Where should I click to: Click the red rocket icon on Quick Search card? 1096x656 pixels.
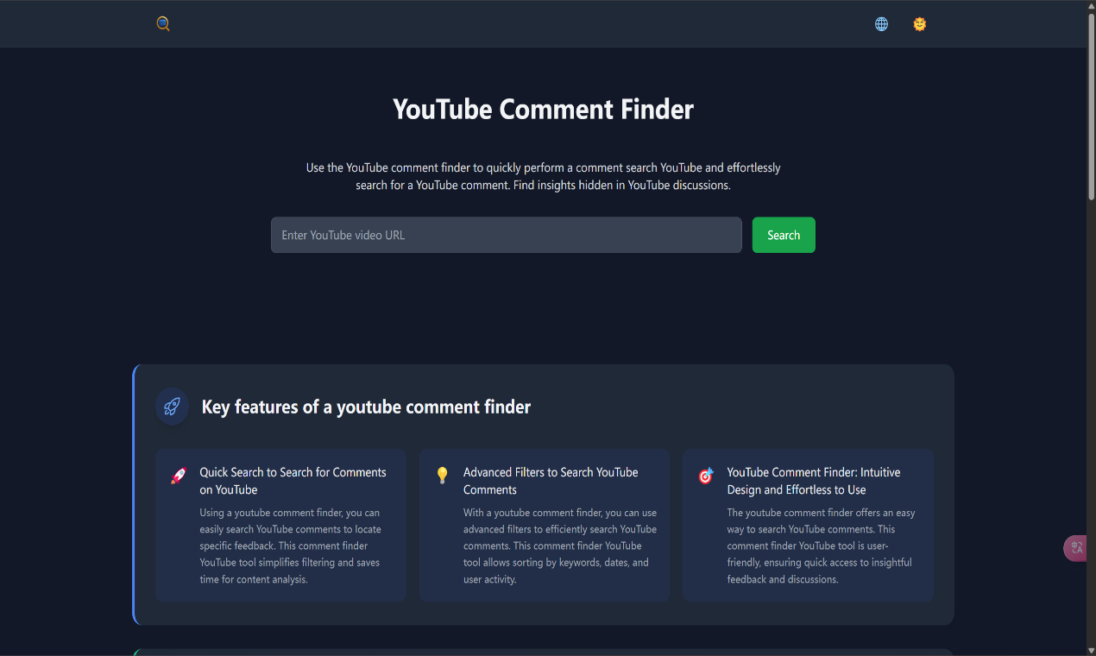pos(179,476)
